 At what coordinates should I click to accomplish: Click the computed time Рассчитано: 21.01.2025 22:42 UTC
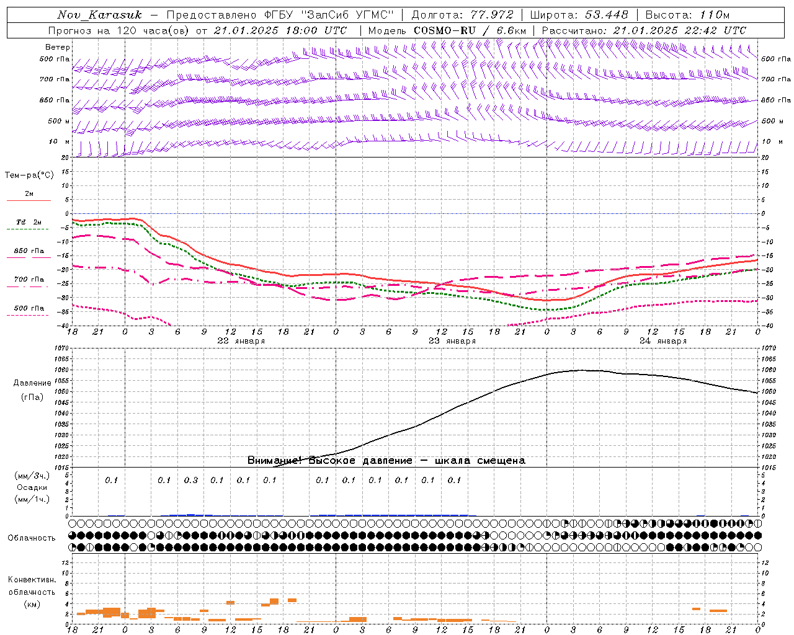coord(644,30)
